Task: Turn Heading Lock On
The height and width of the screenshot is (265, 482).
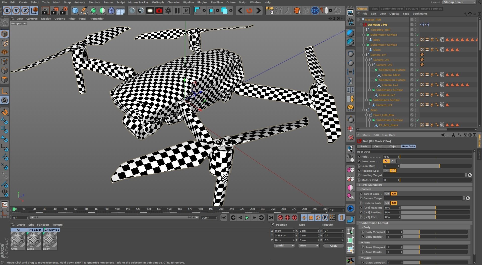Action: [x=386, y=171]
